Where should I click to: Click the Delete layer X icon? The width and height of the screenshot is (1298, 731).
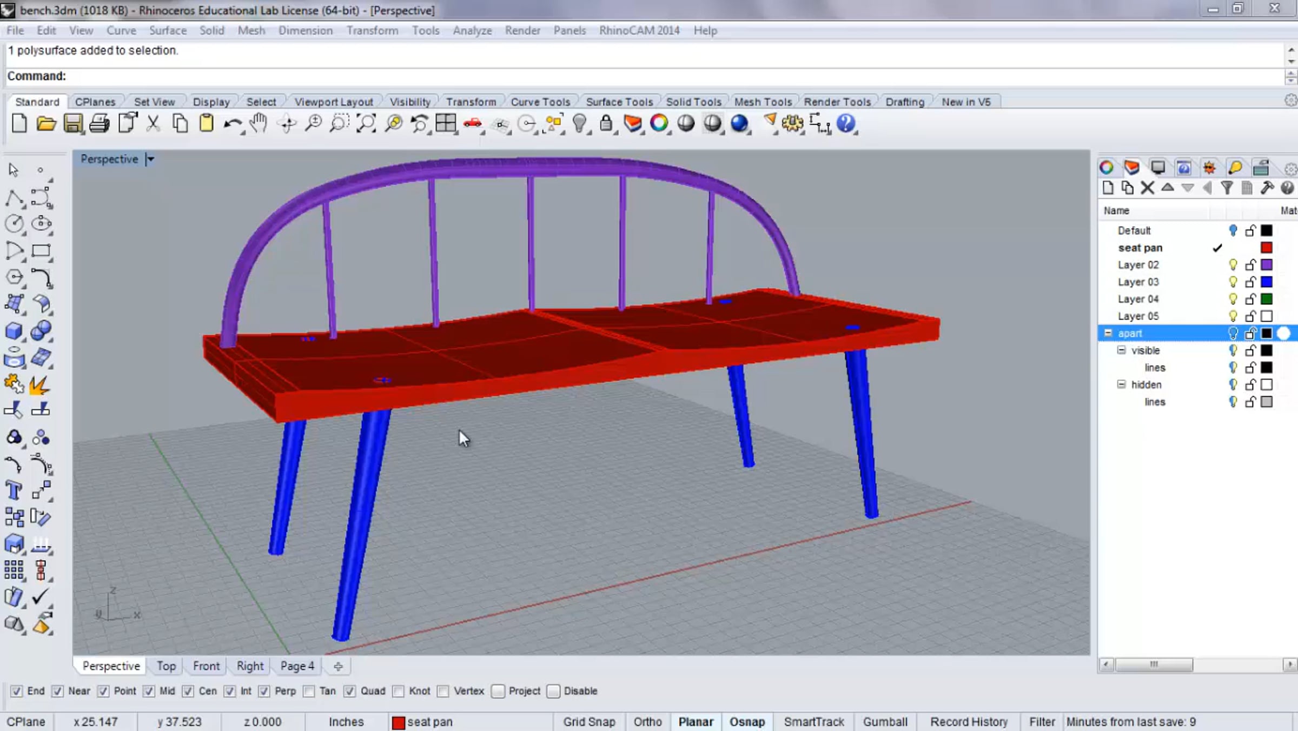(1147, 188)
